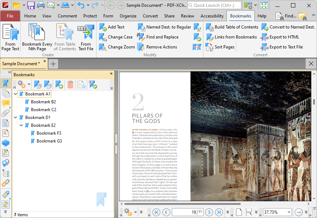The image size is (317, 218).
Task: Click Convert to Named Dest.
Action: click(x=288, y=27)
